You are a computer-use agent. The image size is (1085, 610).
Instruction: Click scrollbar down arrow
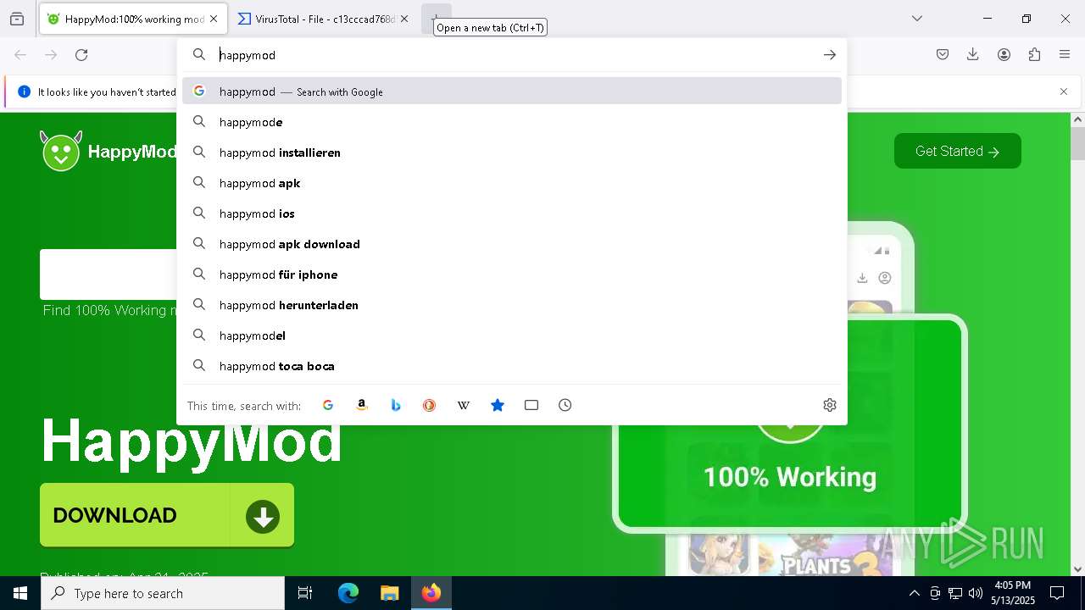pos(1077,569)
